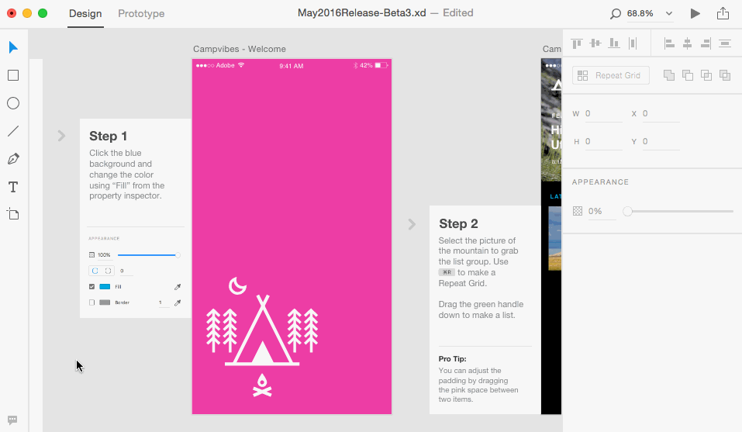Viewport: 742px width, 432px height.
Task: Click the Repeat Grid button
Action: point(610,76)
